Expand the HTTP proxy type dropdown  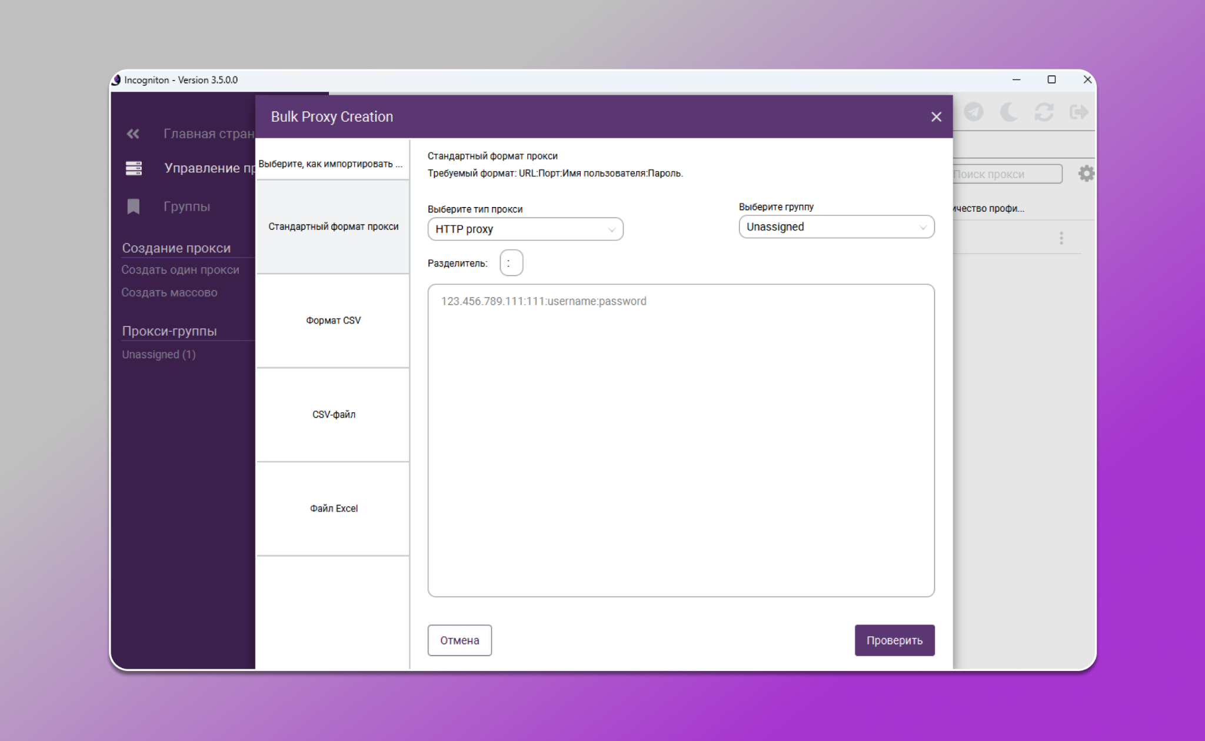[x=525, y=229]
